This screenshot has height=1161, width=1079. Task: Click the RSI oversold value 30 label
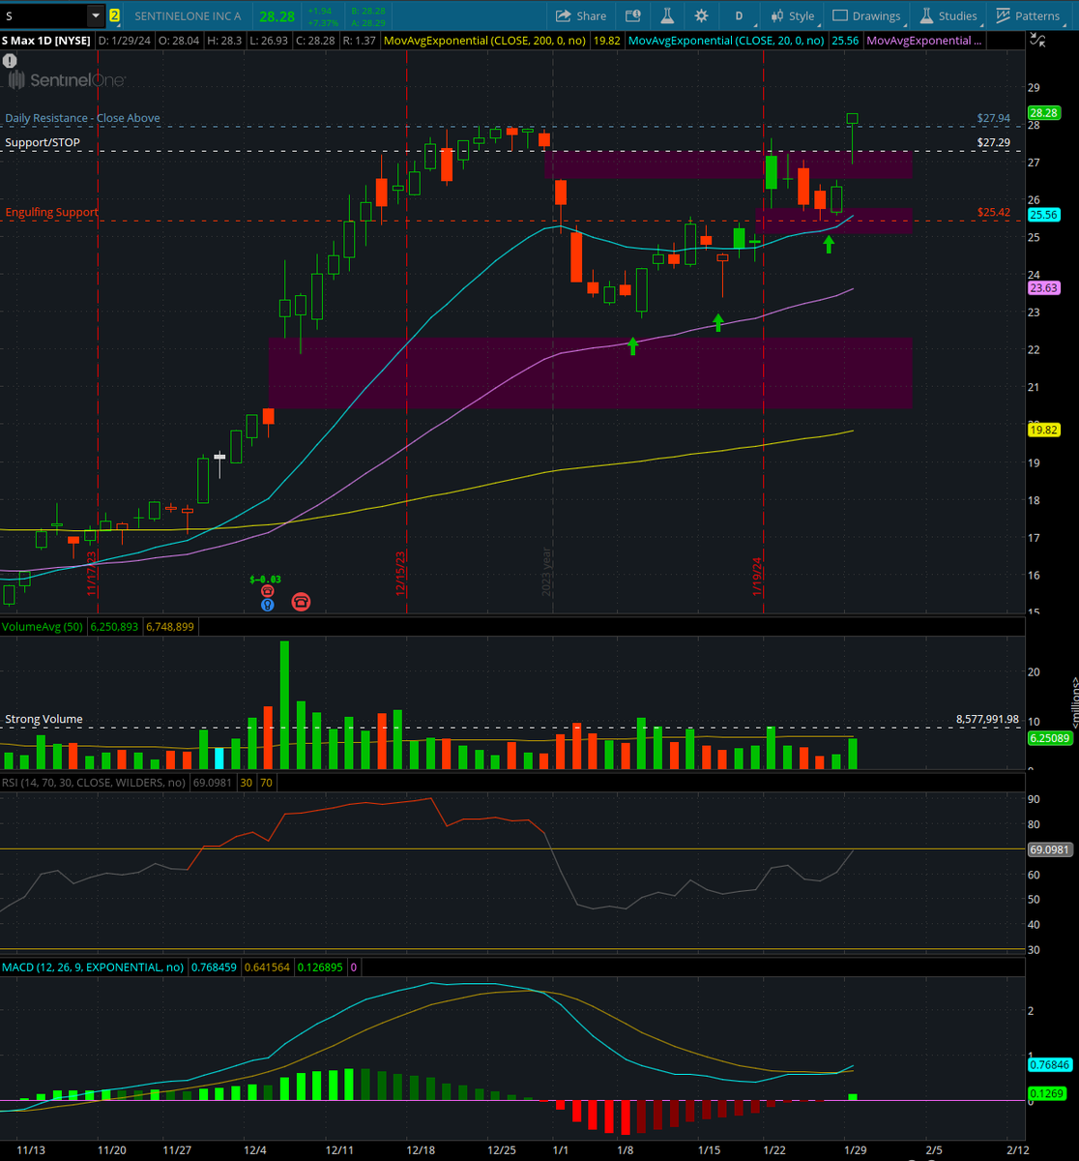[246, 781]
